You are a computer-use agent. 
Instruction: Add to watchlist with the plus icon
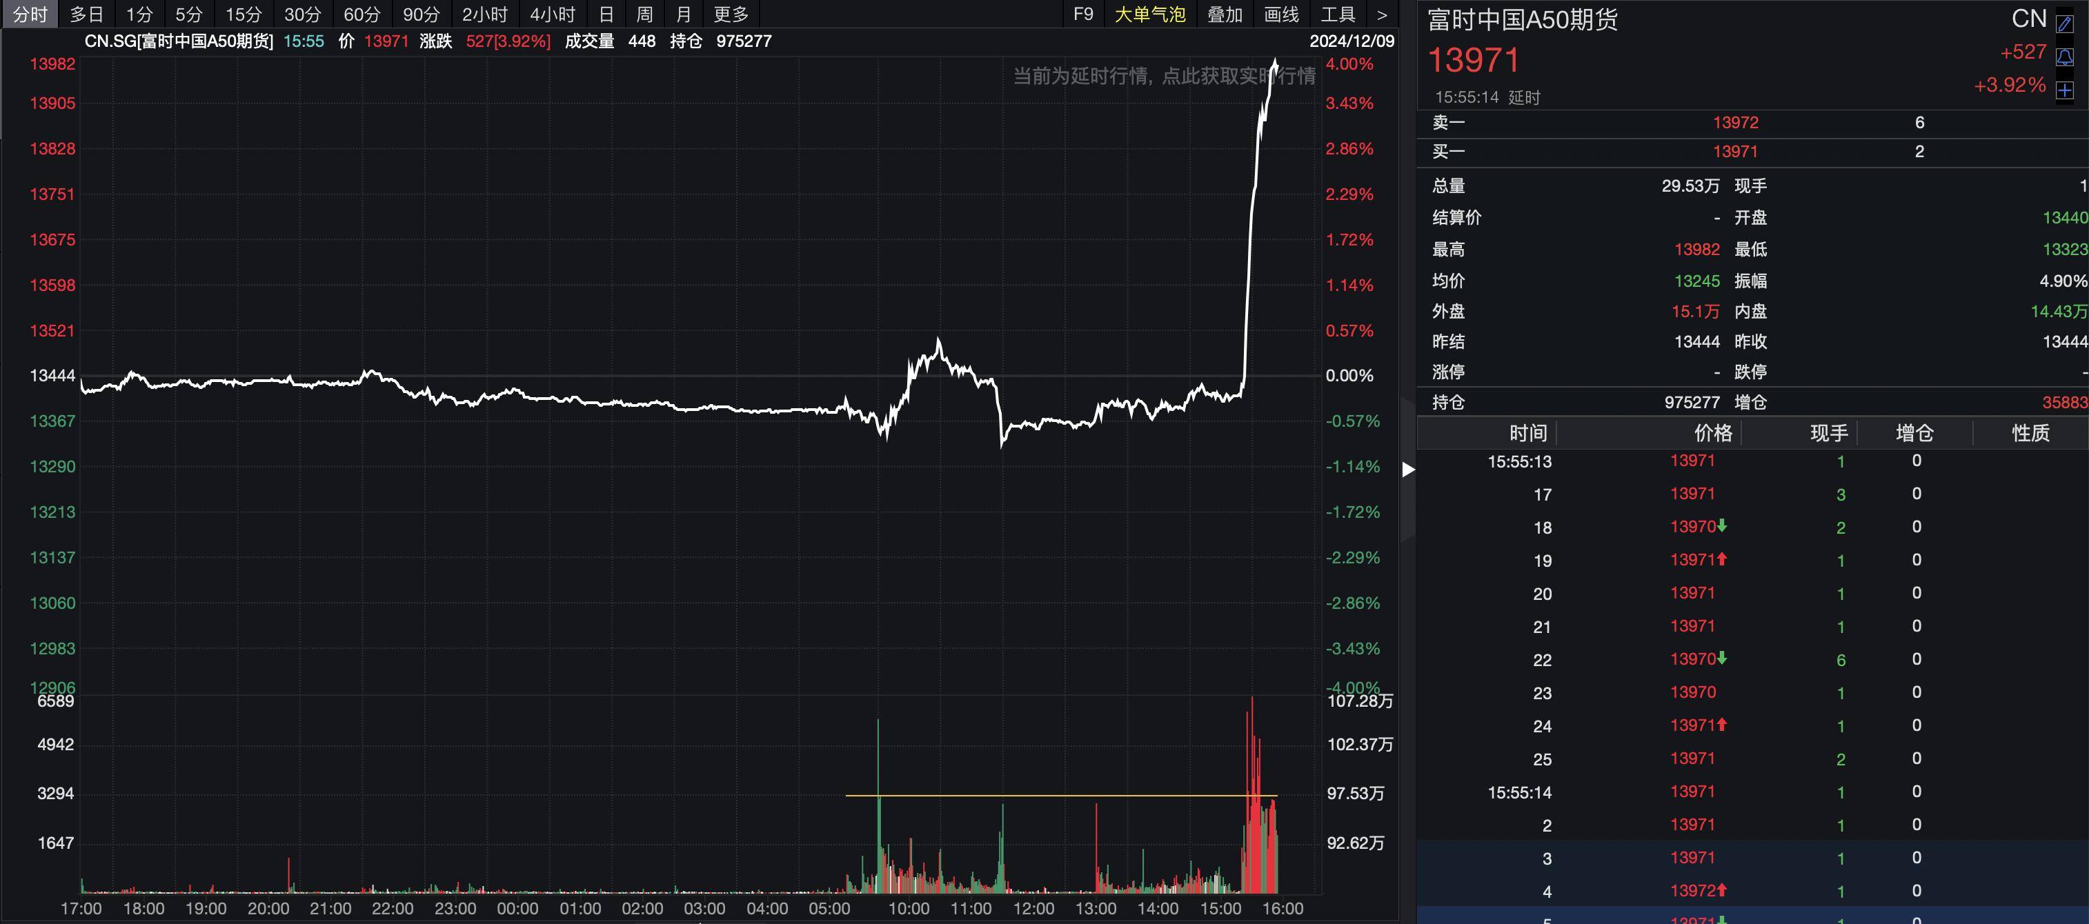coord(2065,91)
